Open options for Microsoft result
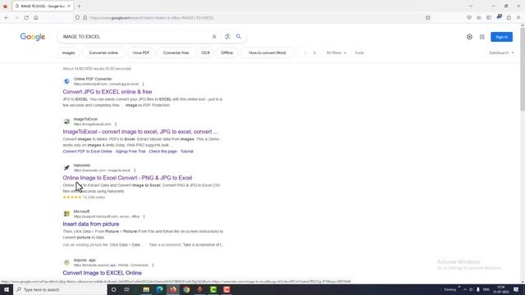 (x=144, y=216)
